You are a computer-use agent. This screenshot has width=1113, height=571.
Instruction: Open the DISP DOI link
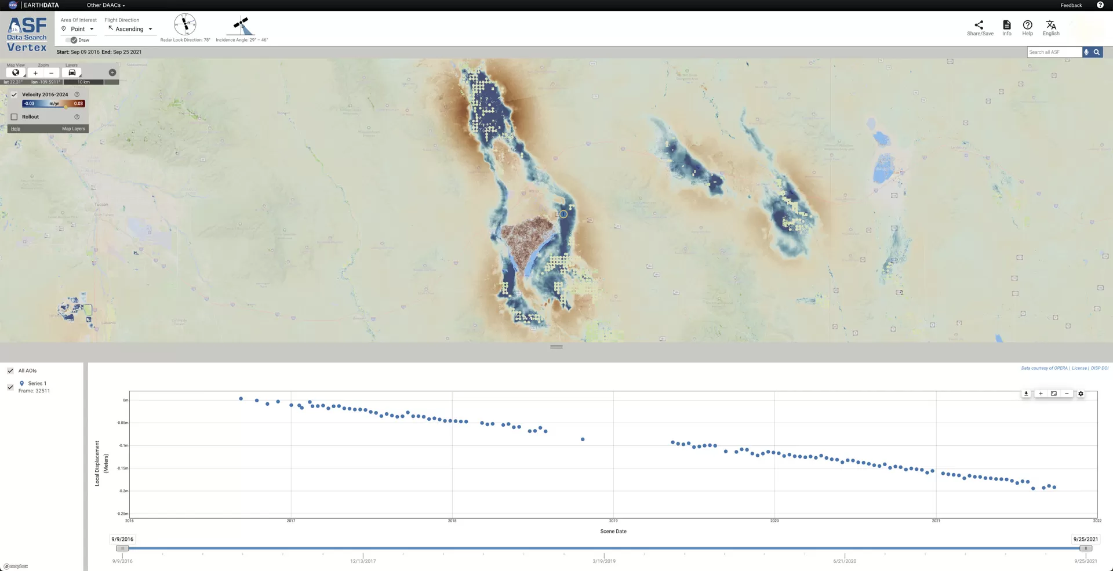1099,368
